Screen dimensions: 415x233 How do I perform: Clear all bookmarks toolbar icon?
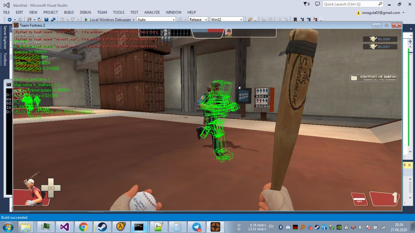[315, 20]
